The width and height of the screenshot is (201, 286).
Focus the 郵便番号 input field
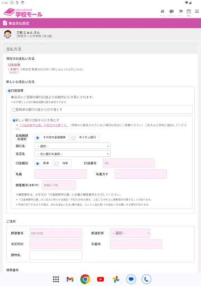(x=56, y=233)
